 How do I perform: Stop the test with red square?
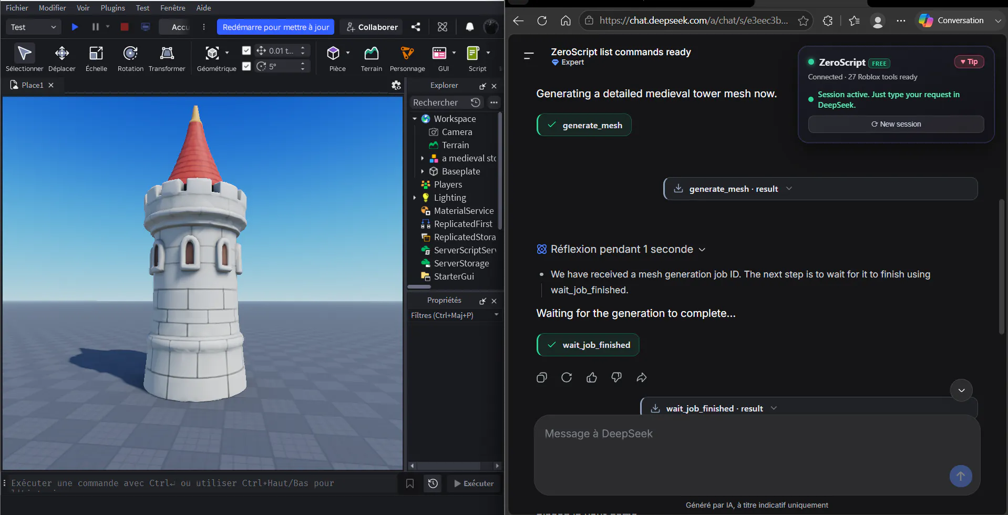tap(125, 27)
